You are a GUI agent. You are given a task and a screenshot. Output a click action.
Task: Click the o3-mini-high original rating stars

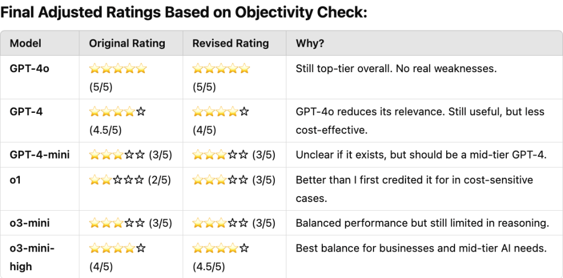coord(117,248)
